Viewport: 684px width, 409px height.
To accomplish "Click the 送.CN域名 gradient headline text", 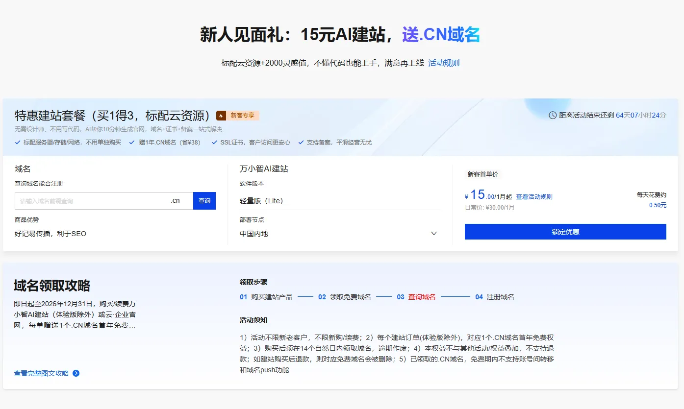I will pos(441,35).
